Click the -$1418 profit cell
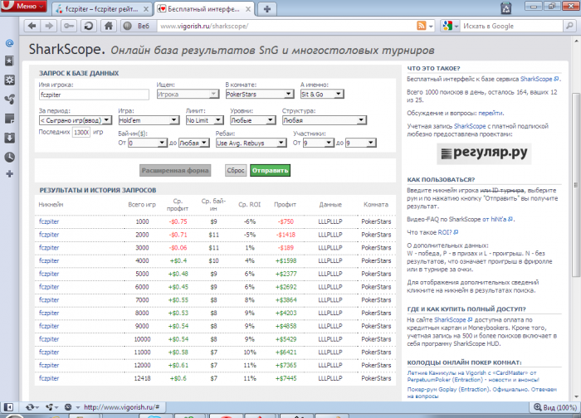581x418 pixels. point(286,235)
